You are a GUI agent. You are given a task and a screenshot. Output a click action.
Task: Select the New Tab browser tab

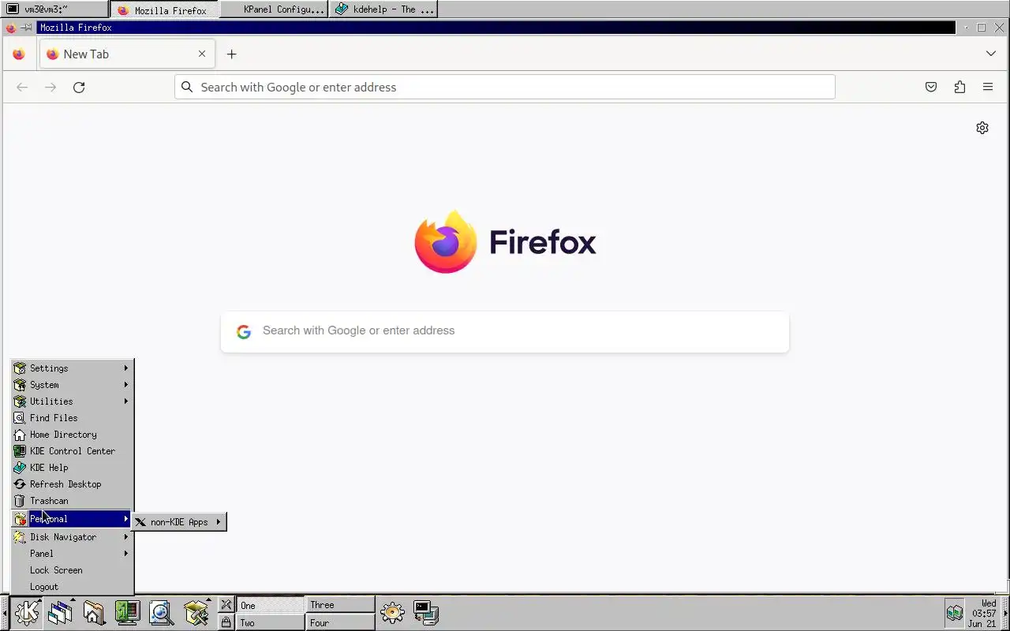(x=126, y=54)
